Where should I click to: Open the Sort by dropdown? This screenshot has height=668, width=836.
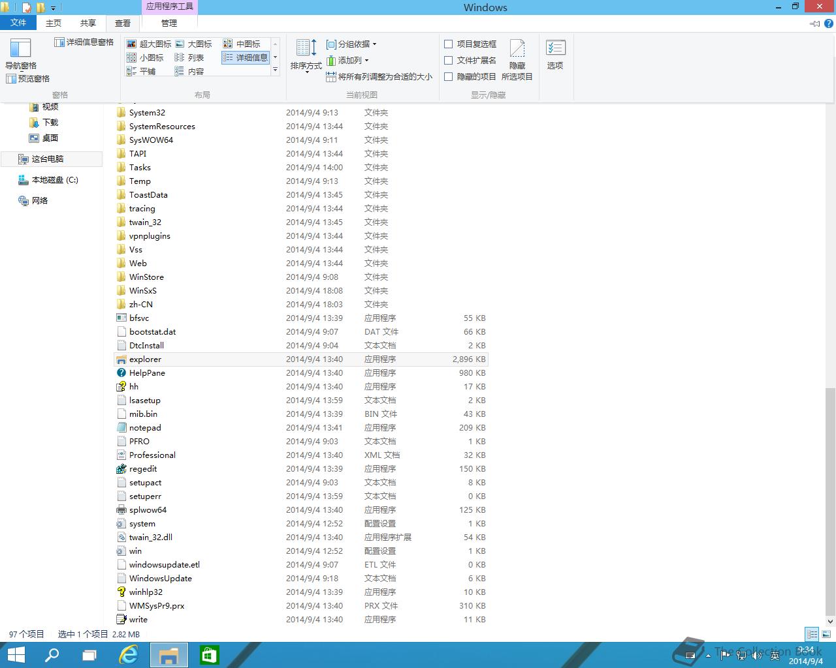pos(306,55)
